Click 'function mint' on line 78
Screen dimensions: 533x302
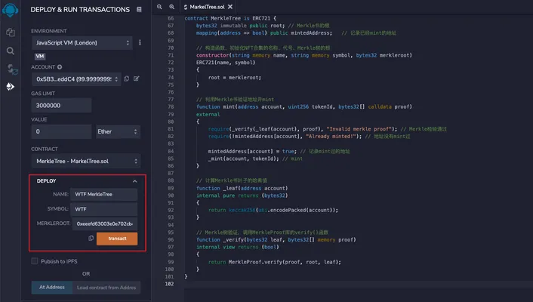coord(215,106)
